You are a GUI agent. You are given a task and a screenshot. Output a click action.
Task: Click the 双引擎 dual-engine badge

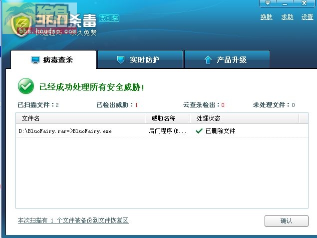click(x=109, y=18)
